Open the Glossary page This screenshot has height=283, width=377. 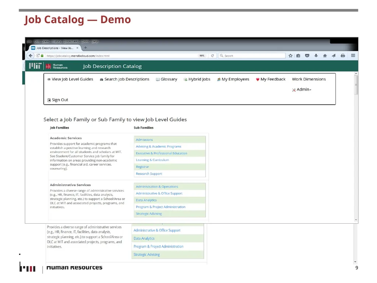(166, 79)
